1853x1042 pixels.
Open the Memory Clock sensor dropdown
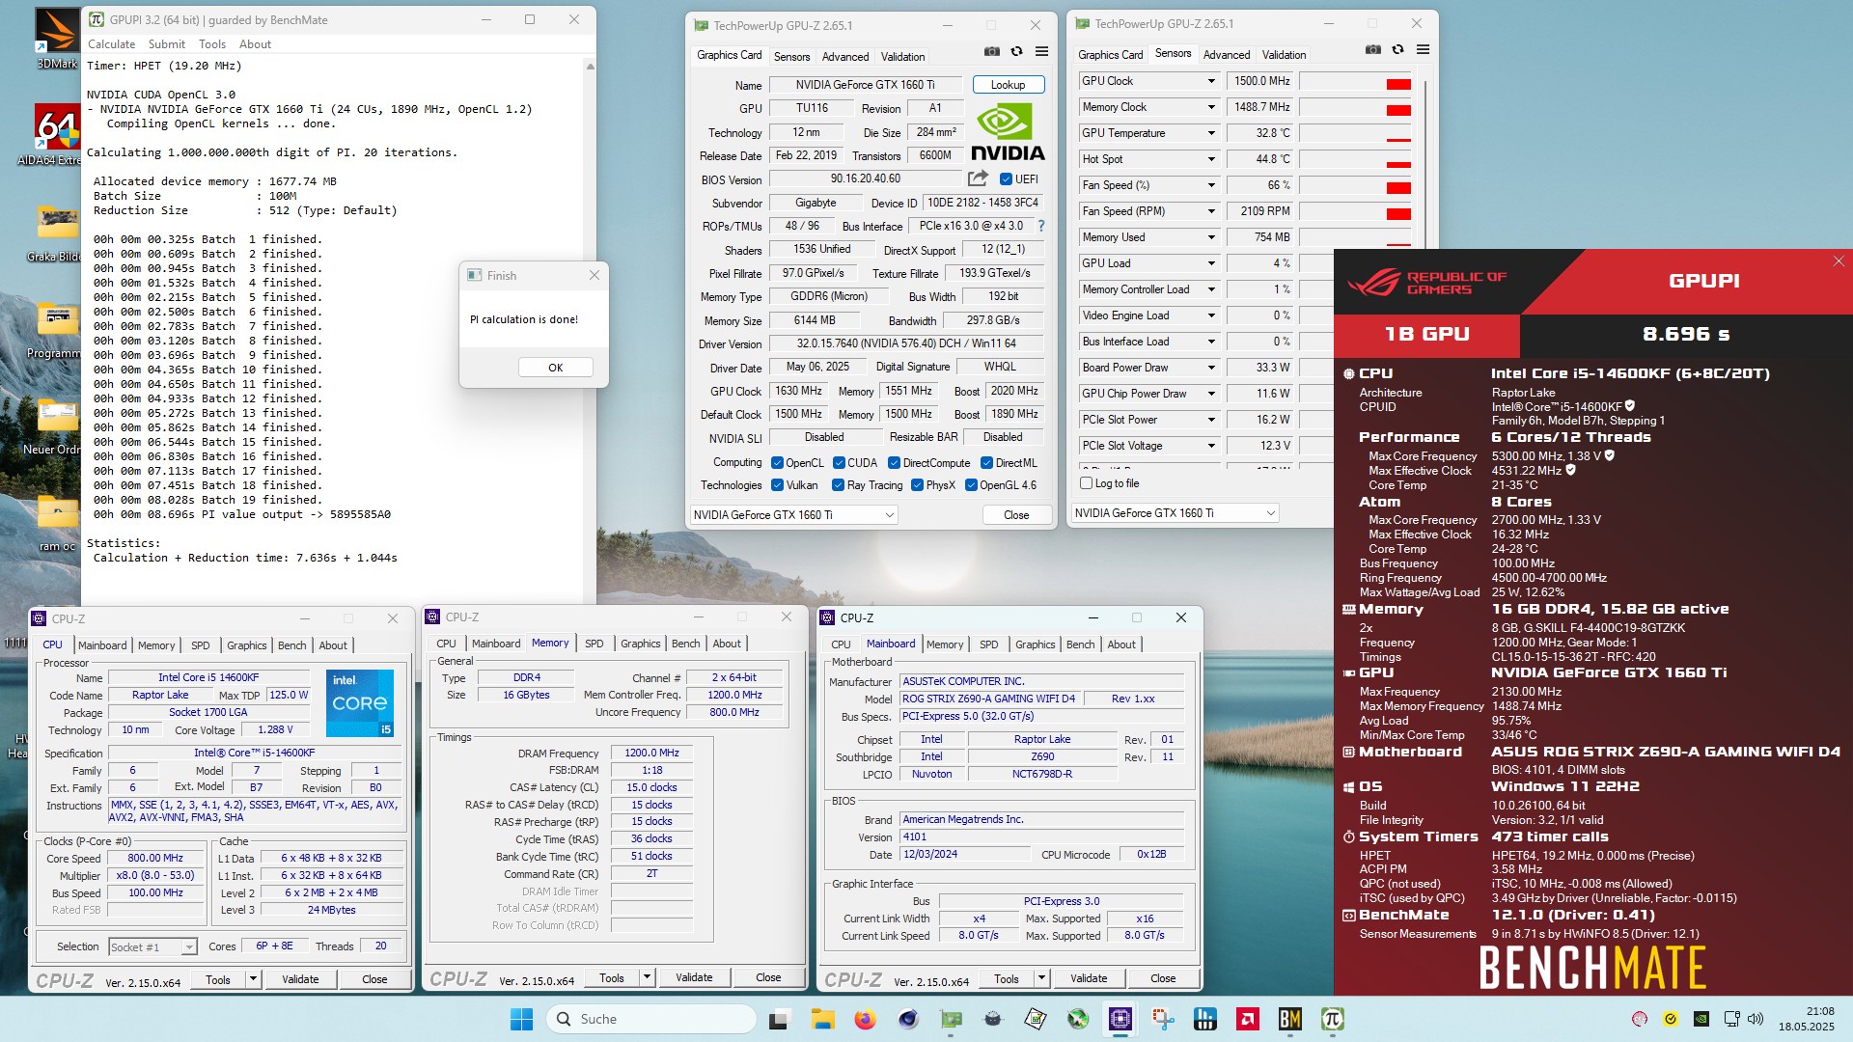[x=1211, y=107]
